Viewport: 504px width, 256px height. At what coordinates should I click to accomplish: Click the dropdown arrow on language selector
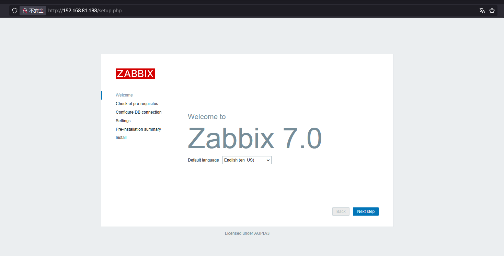point(267,160)
